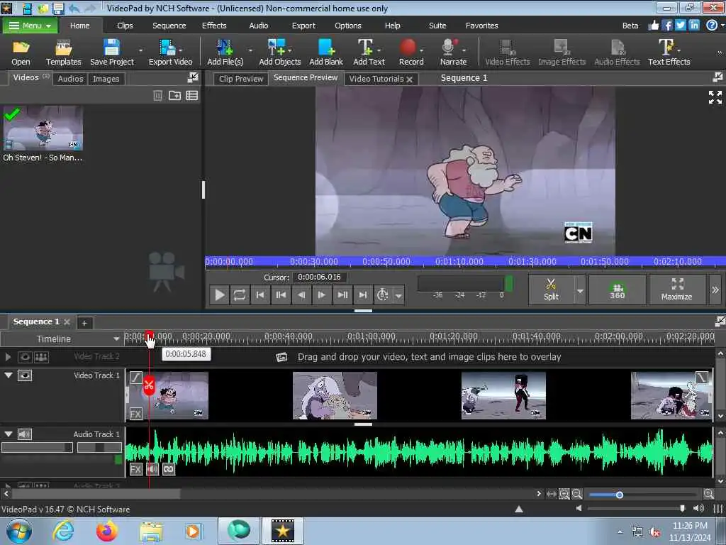Adjust the Audio Track 1 volume slider
Screen dimensions: 726x545
37,447
